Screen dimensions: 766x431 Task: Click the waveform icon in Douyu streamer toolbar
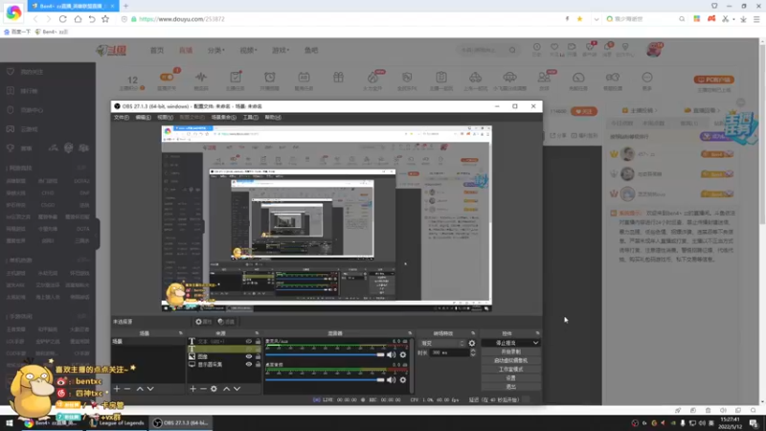point(201,78)
